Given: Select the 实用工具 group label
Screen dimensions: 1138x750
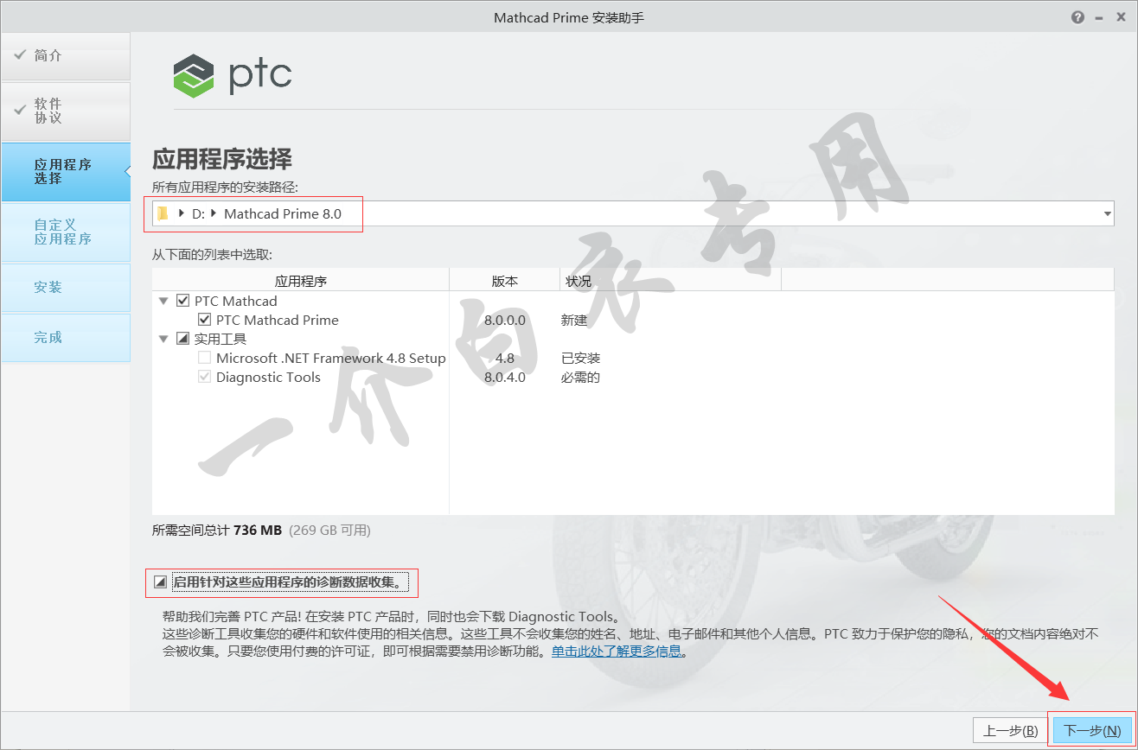Looking at the screenshot, I should (221, 339).
